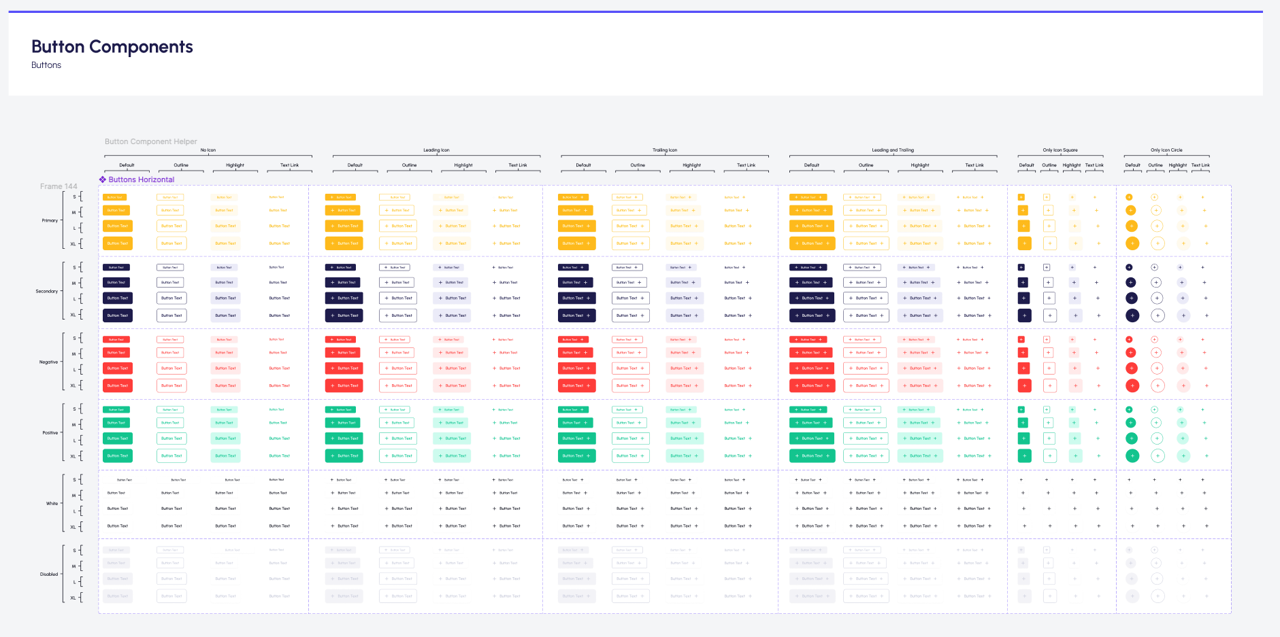Click the XL yellow outline square icon button
This screenshot has height=637, width=1280.
(x=1050, y=243)
